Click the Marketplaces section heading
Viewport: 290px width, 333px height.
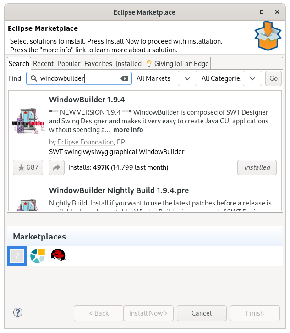pos(39,237)
